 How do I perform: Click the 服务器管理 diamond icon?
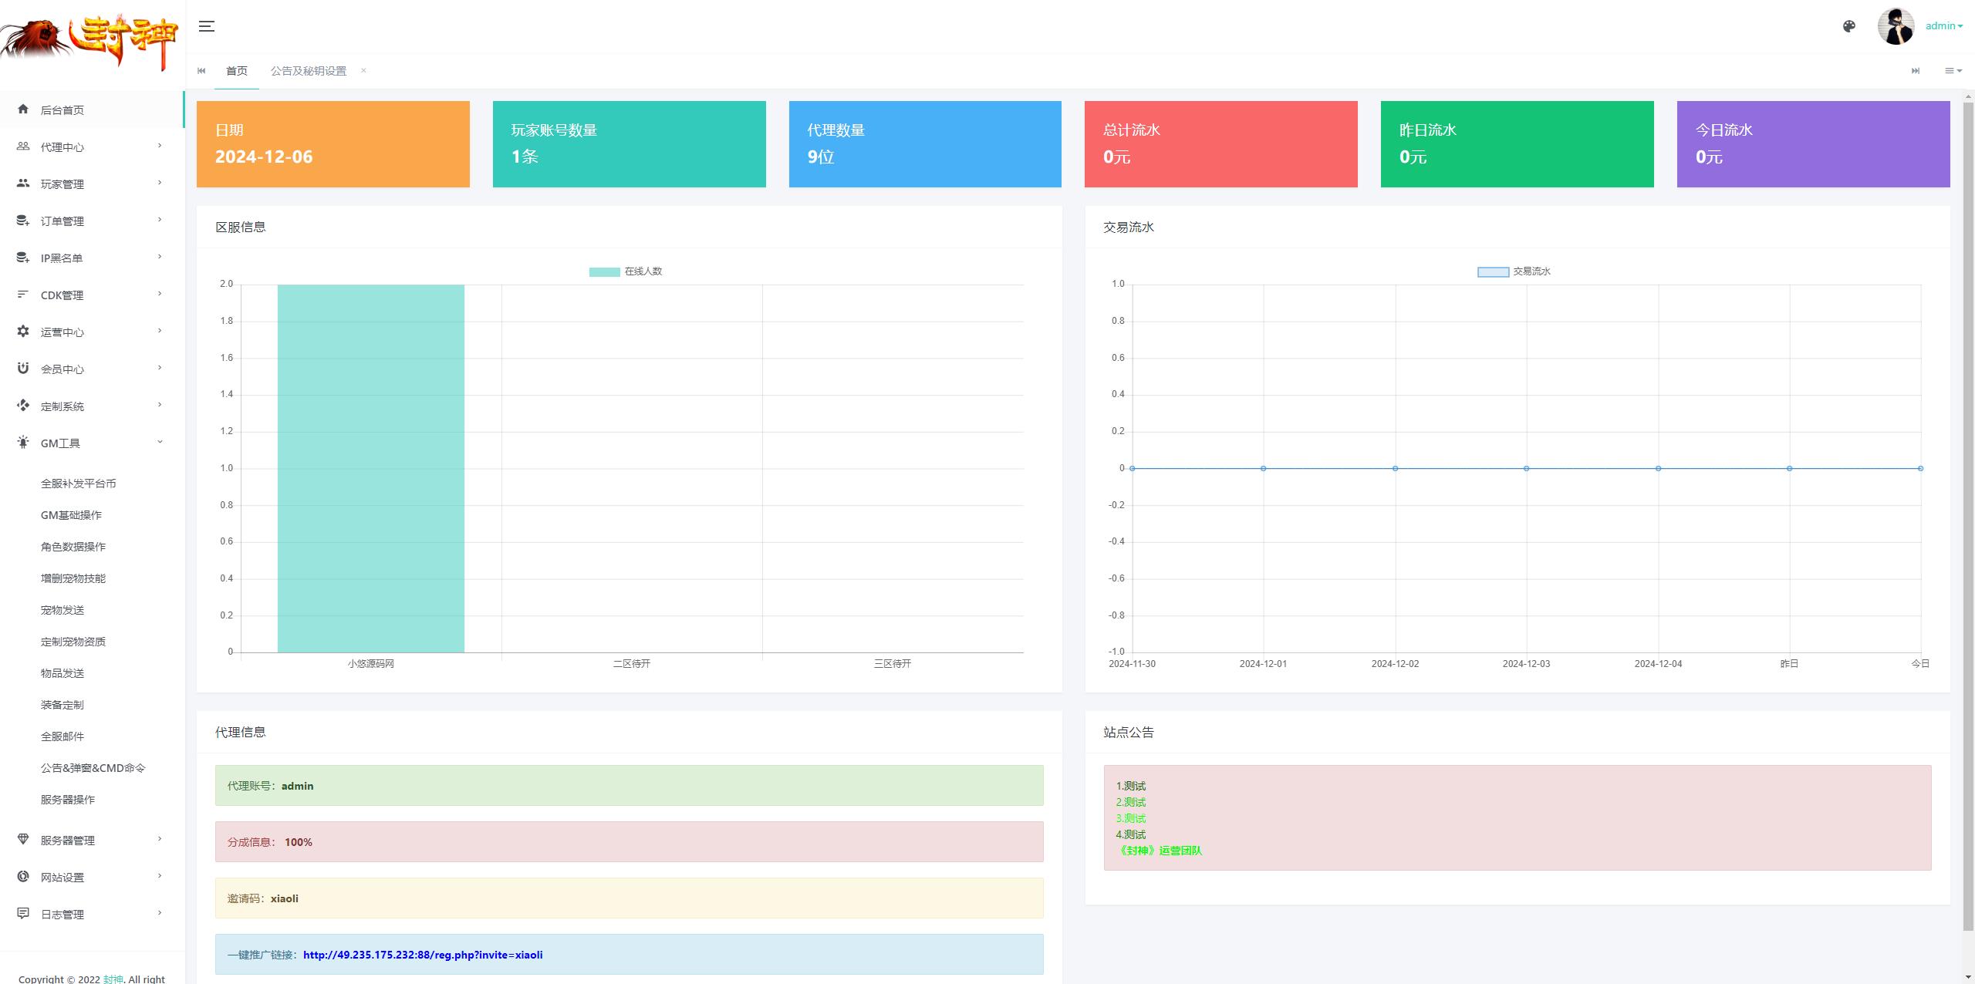point(23,839)
